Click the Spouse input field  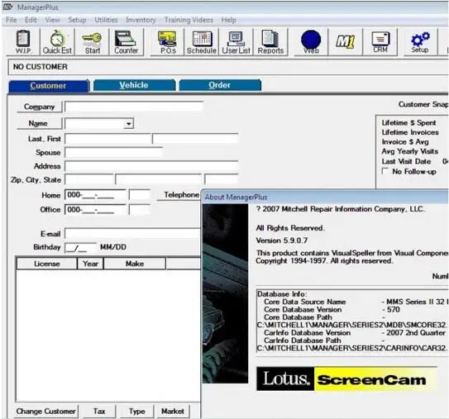click(x=113, y=153)
